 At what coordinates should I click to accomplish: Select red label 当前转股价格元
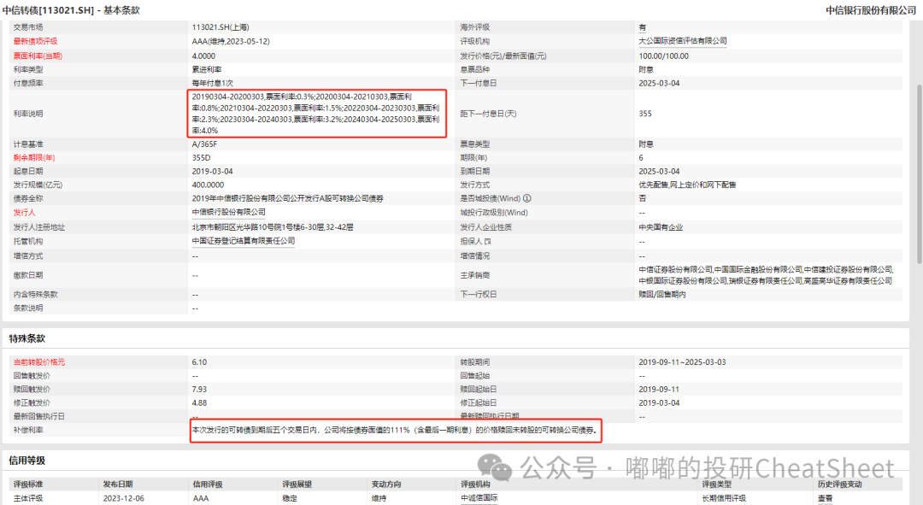(x=38, y=362)
